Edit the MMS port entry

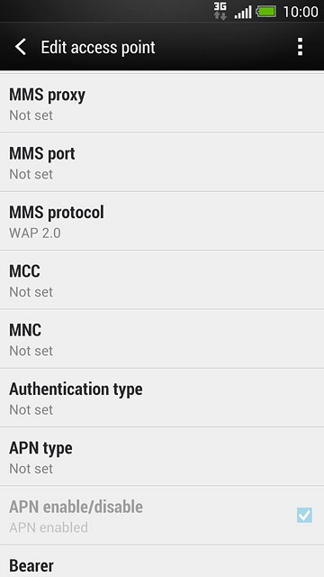(x=162, y=162)
